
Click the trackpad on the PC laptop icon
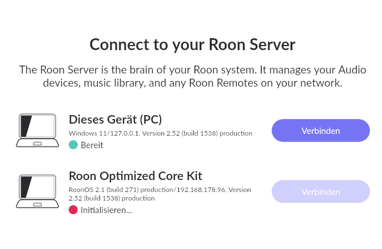pyautogui.click(x=37, y=144)
